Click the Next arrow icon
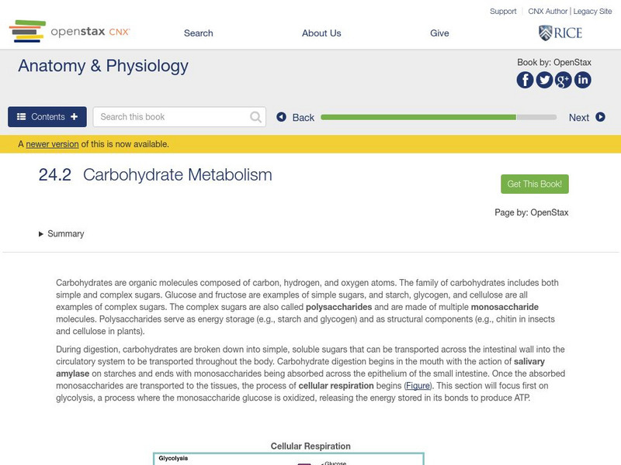 point(600,117)
